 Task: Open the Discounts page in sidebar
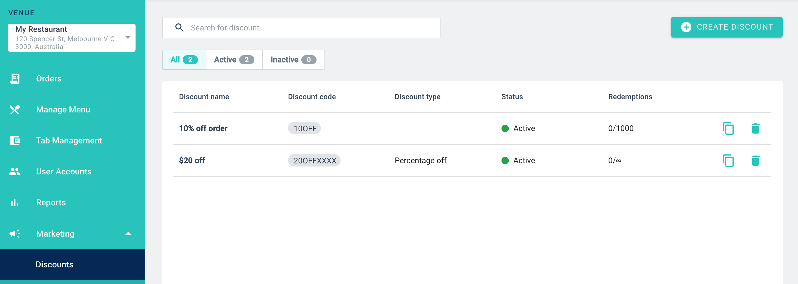[54, 265]
